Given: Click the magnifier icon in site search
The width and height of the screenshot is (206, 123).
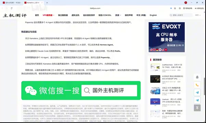Looking at the screenshot, I should click(171, 15).
